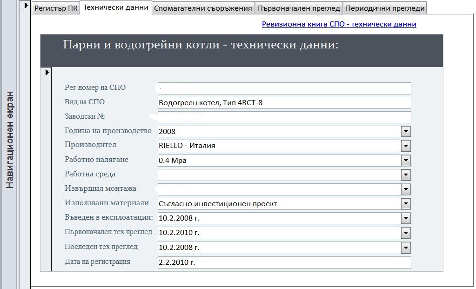
Task: Open the Първоначален тех преглед dropdown arrow
Action: tap(406, 233)
